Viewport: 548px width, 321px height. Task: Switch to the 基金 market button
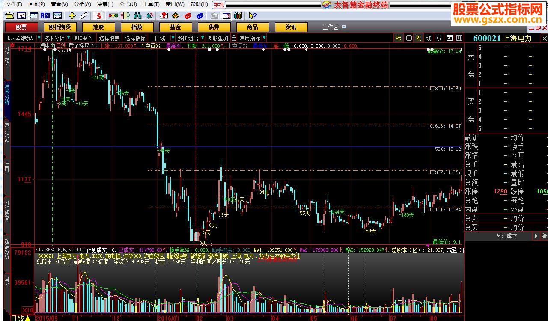coord(175,27)
